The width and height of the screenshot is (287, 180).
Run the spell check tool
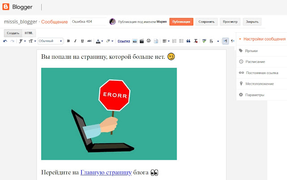coord(204,41)
